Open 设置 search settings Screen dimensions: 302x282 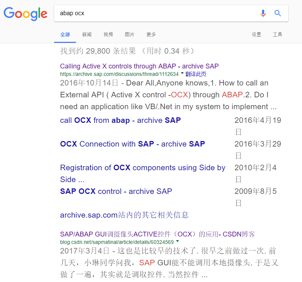[256, 35]
